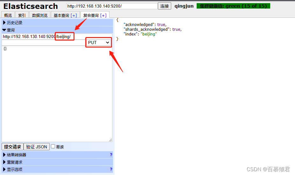295x175 pixels.
Task: Add new 复合查询 tab with [+]
Action: click(x=103, y=15)
